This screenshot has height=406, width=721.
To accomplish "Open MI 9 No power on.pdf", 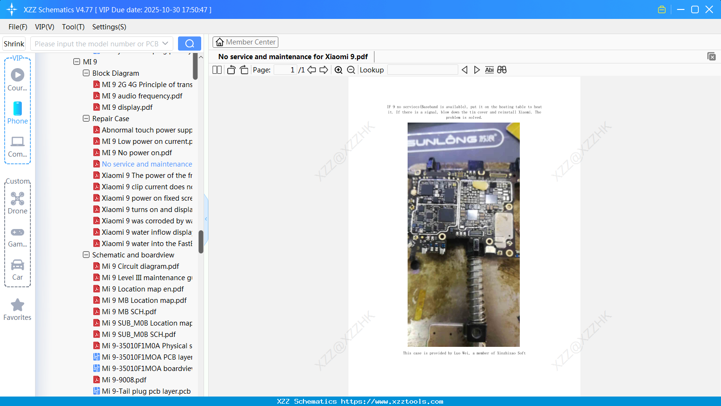I will [137, 153].
